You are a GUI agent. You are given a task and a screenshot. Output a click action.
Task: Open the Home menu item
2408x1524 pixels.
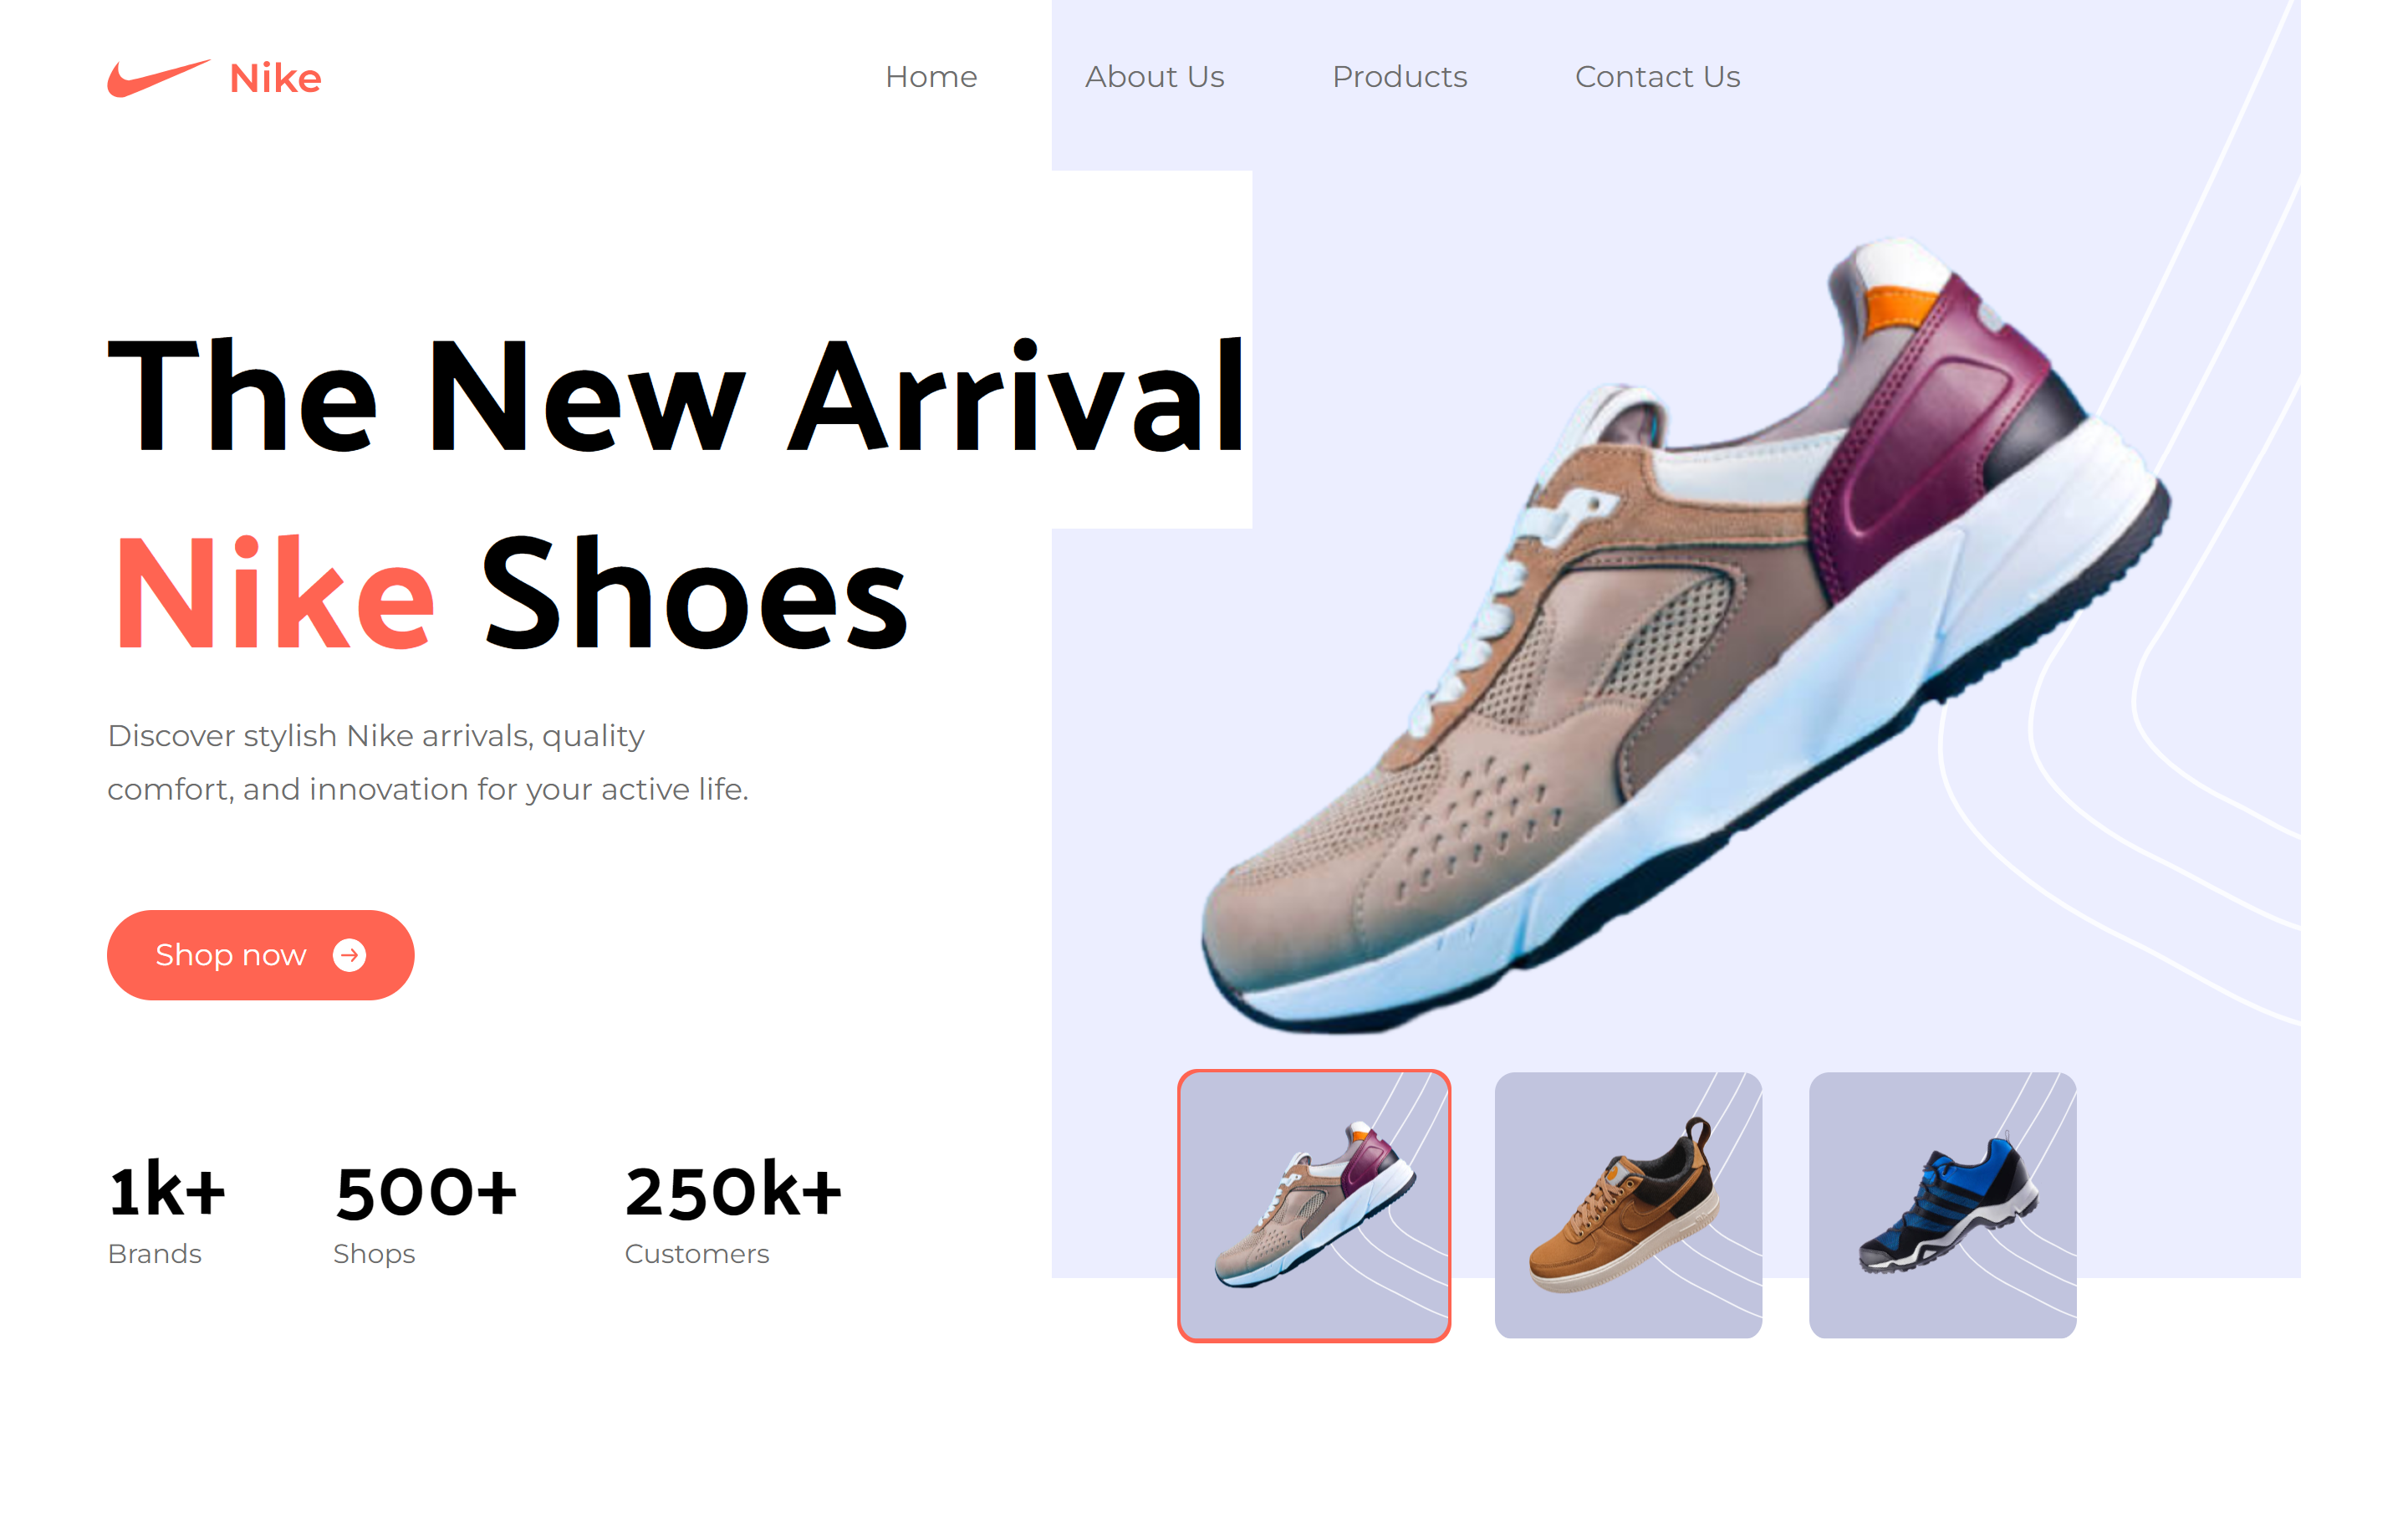point(931,77)
